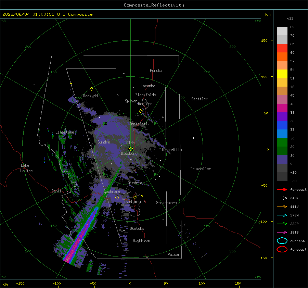Click the ThreeHills label
The width and height of the screenshot is (308, 288).
click(x=171, y=150)
